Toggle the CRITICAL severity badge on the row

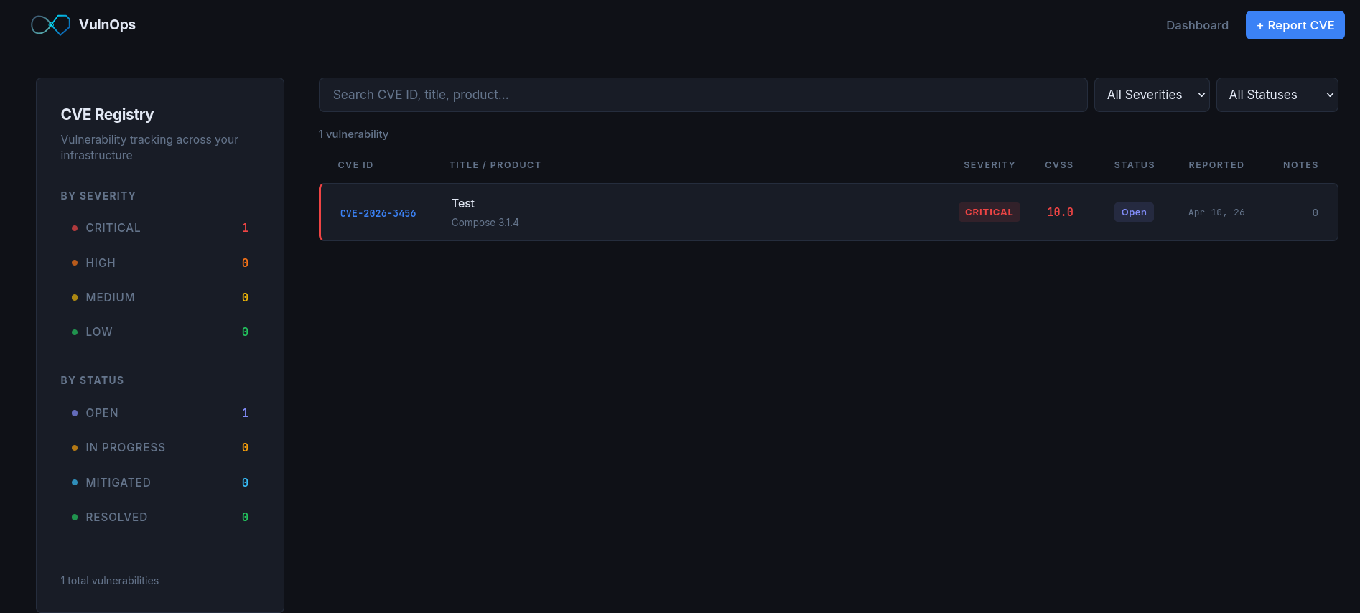tap(989, 212)
